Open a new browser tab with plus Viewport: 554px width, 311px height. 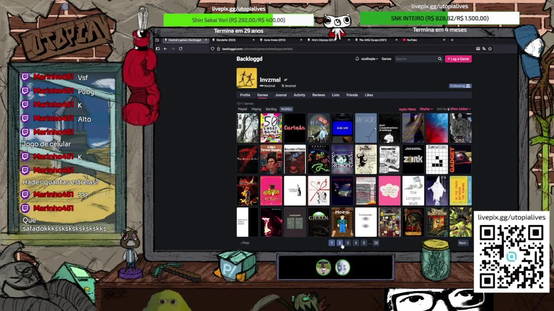(452, 40)
